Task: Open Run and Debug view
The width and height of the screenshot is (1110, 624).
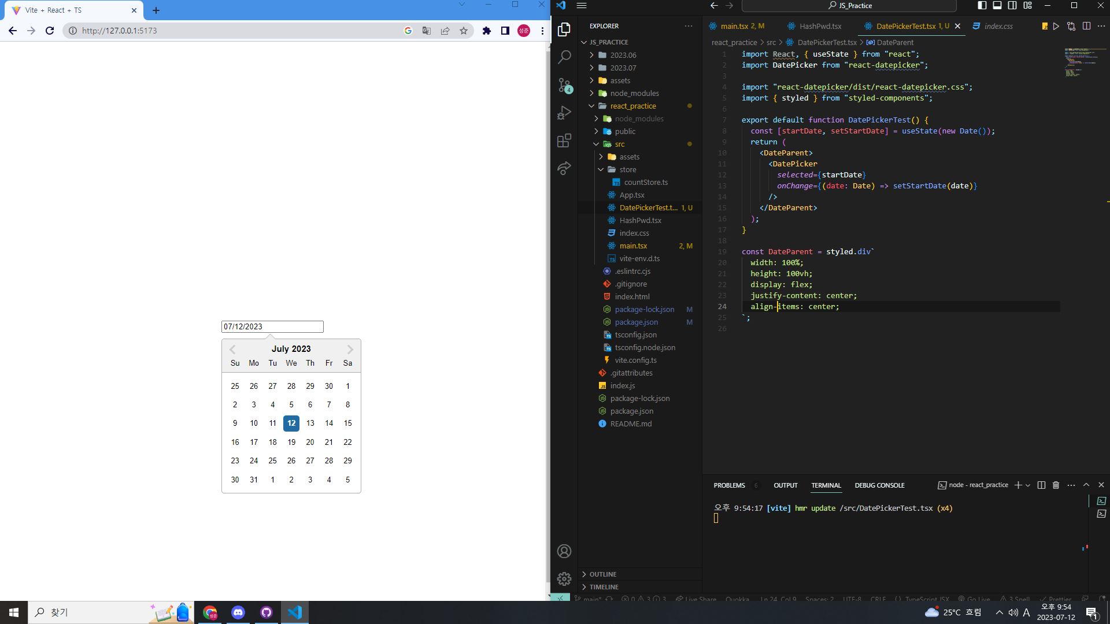Action: (x=564, y=113)
